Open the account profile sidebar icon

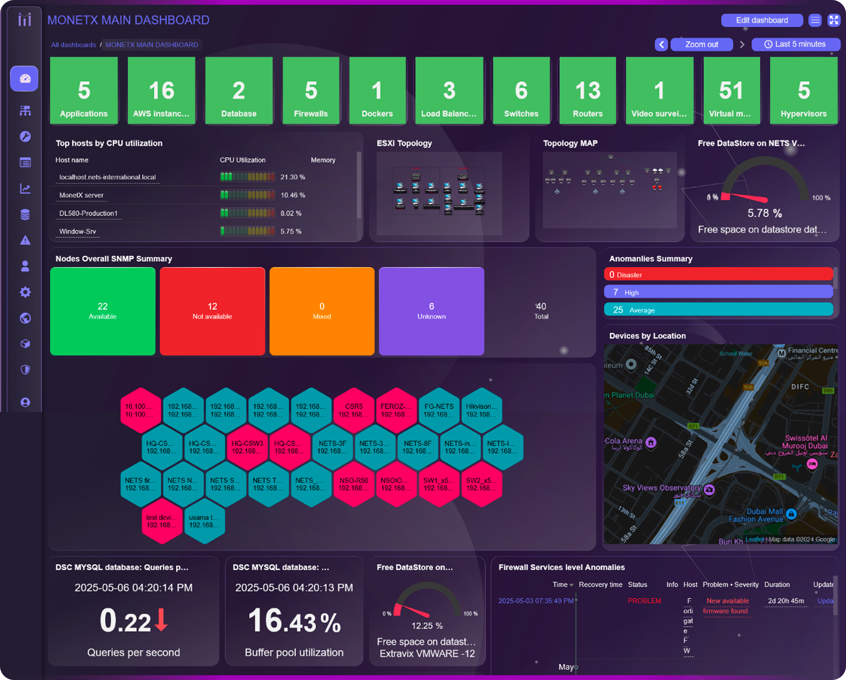25,402
